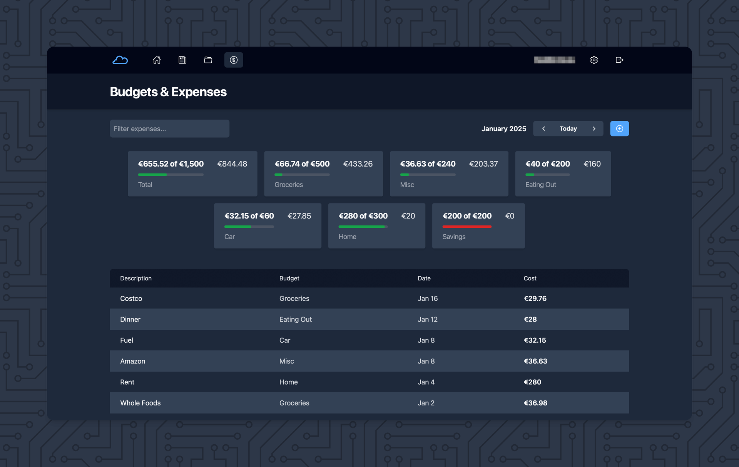Click the Budgets & Expenses heading
The image size is (739, 467).
pos(168,92)
